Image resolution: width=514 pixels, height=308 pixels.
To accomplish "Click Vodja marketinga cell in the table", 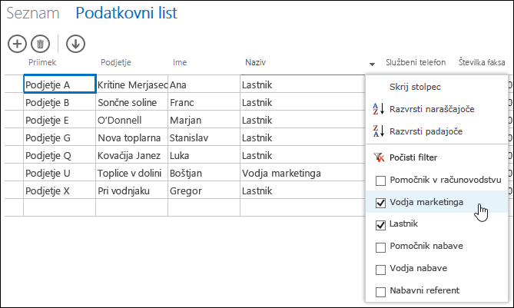I will point(303,172).
